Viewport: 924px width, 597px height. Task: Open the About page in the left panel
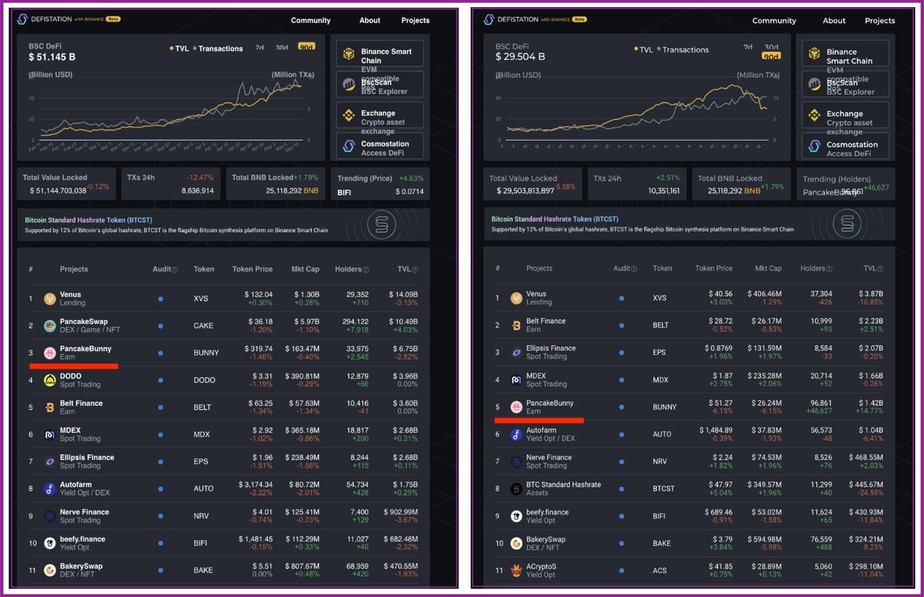pyautogui.click(x=370, y=20)
